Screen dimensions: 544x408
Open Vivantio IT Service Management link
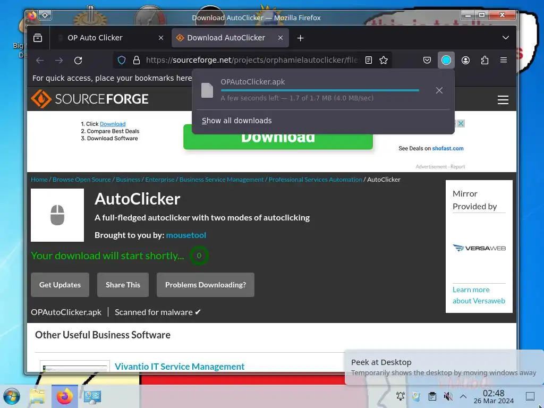click(180, 367)
